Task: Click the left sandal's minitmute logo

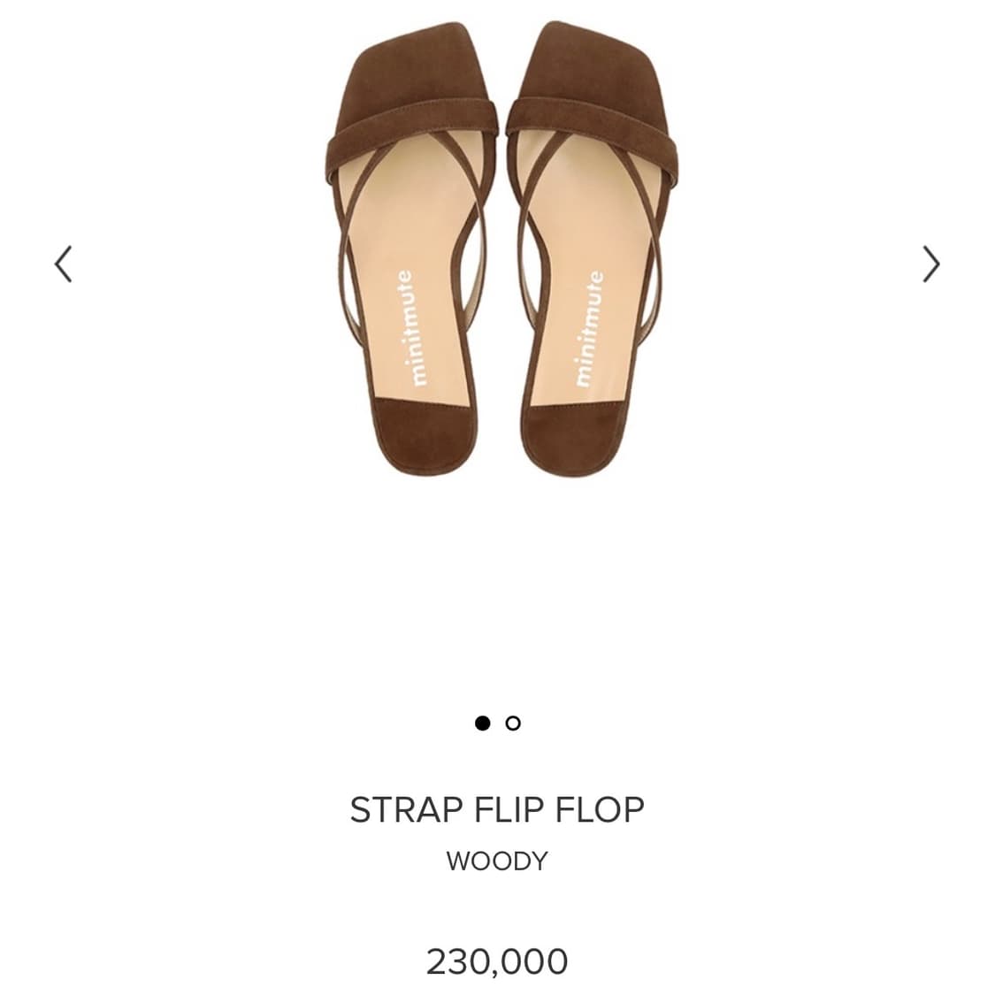Action: pyautogui.click(x=410, y=327)
